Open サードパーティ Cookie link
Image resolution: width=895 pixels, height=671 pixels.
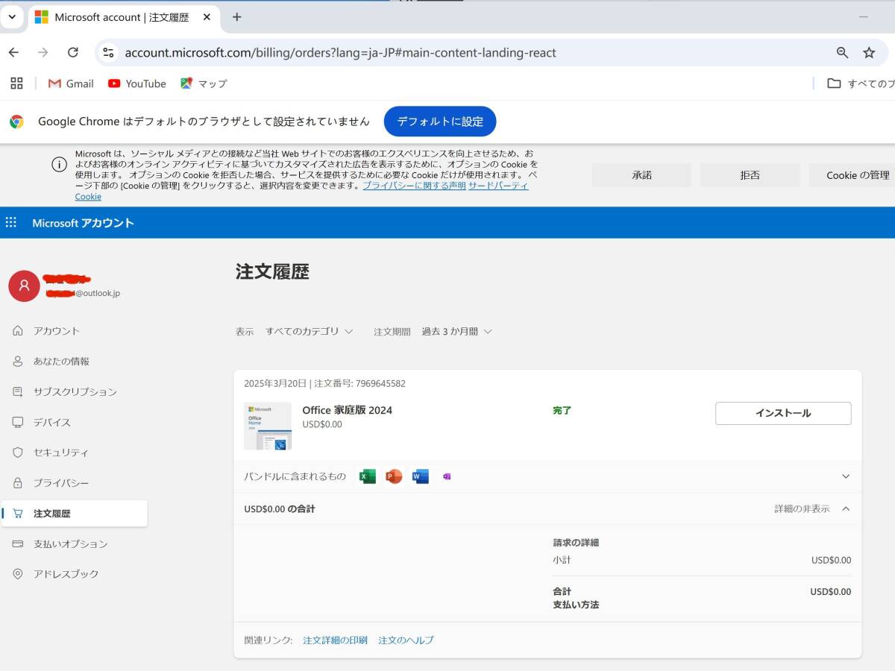[x=498, y=186]
